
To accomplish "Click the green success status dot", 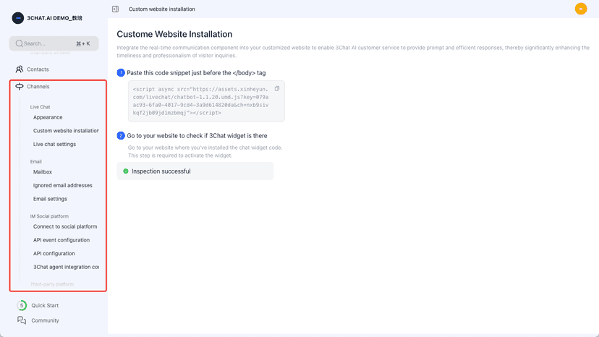I will [x=126, y=171].
